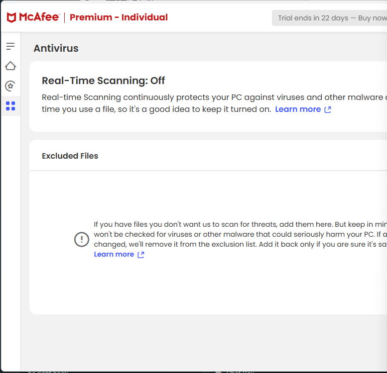Click the McAfee shield logo

point(11,18)
